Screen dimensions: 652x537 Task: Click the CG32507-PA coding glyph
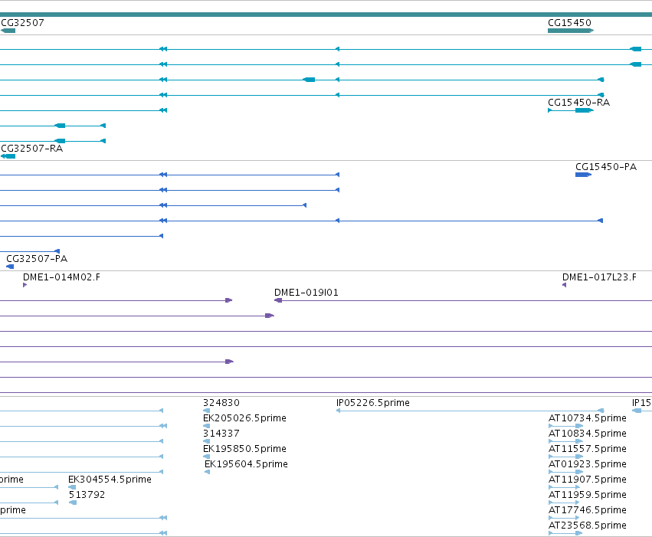pos(10,267)
